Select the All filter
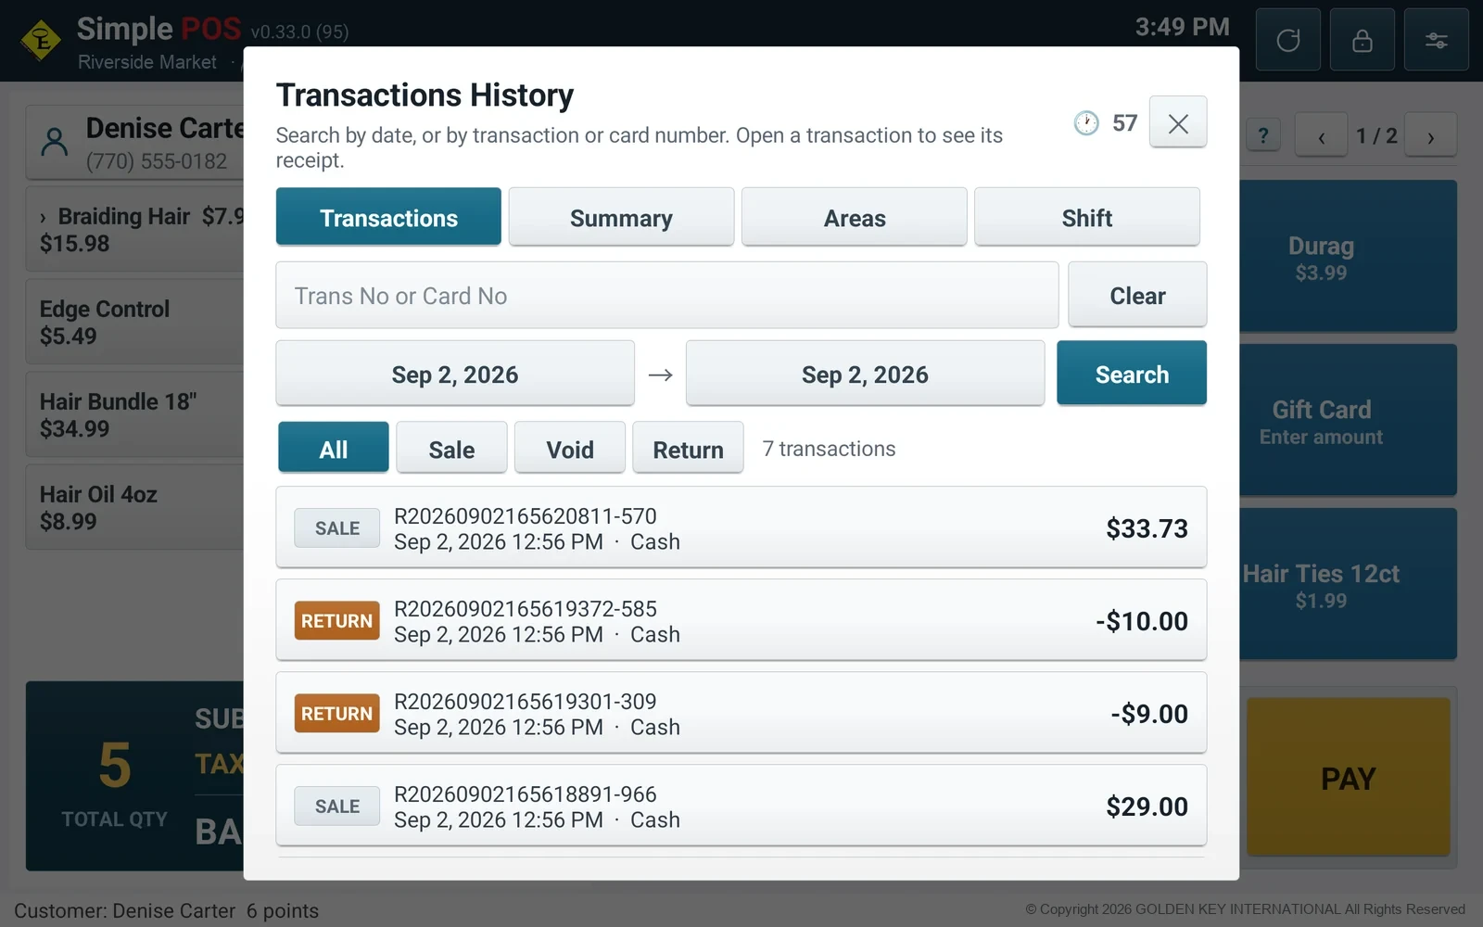 coord(334,449)
